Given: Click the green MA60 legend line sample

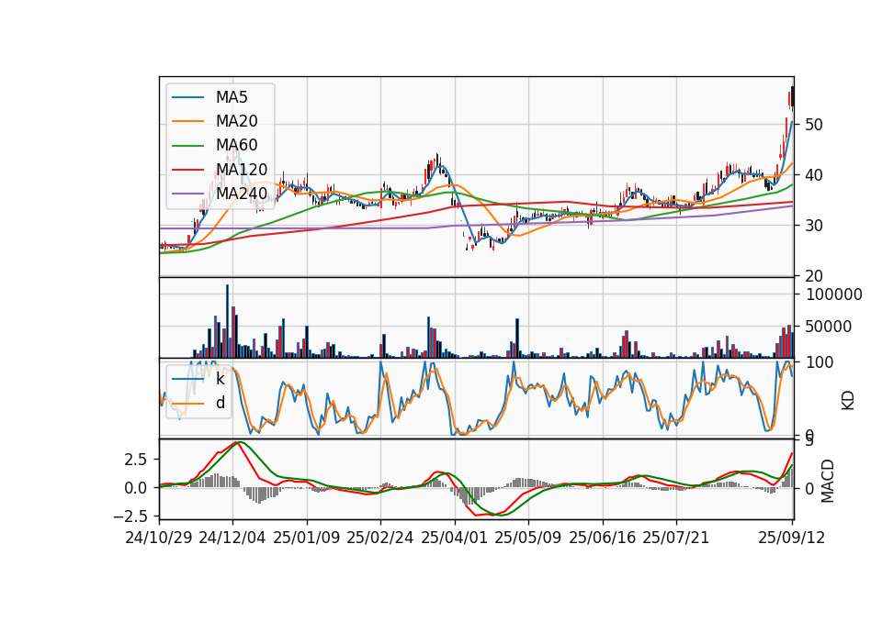Looking at the screenshot, I should 187,146.
